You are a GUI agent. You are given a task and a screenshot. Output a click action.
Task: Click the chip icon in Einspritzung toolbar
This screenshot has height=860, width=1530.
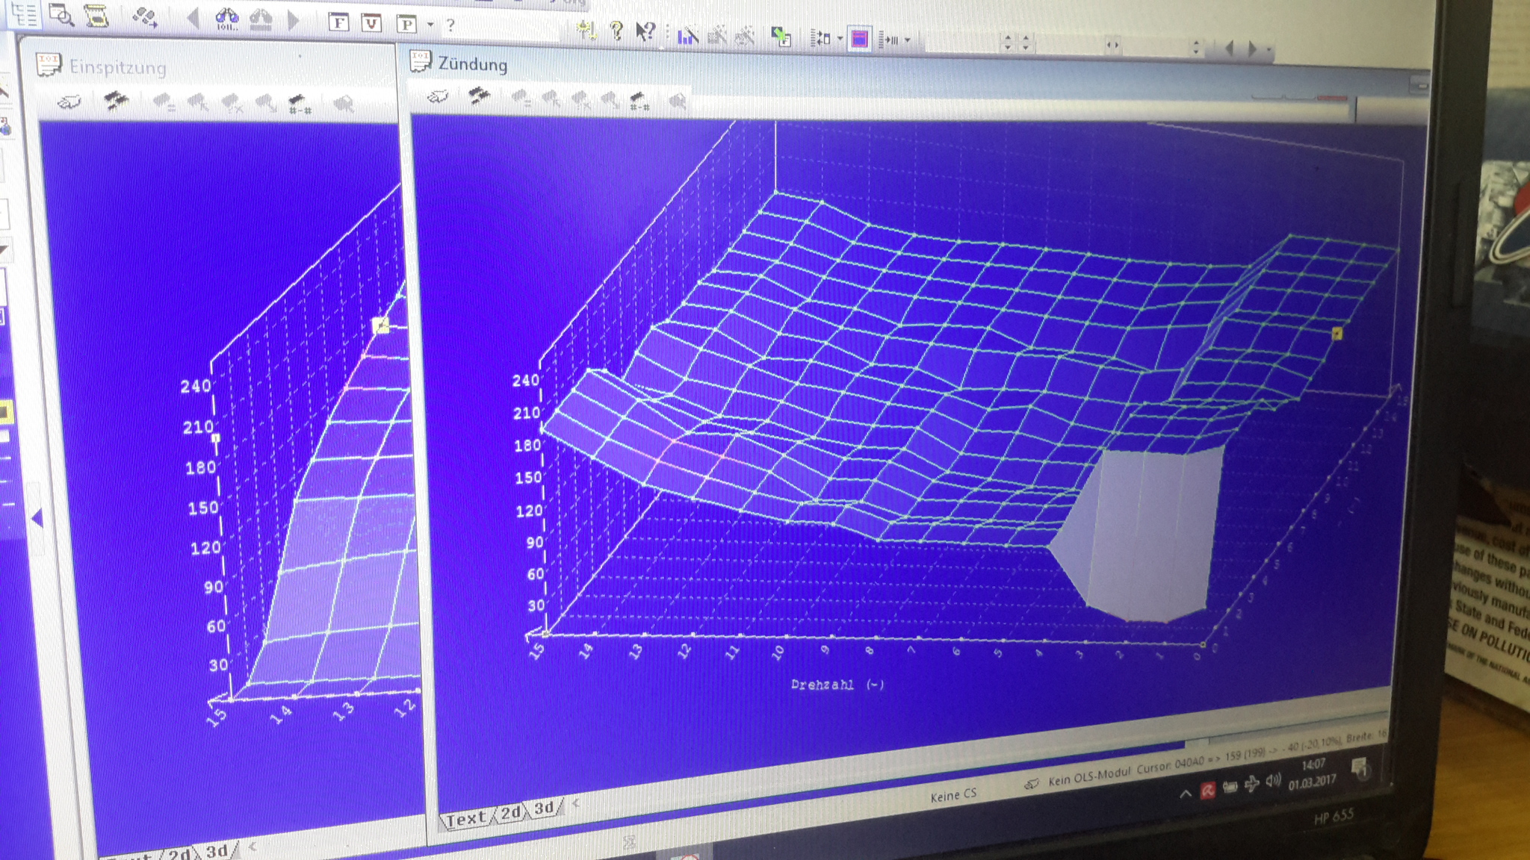(115, 100)
